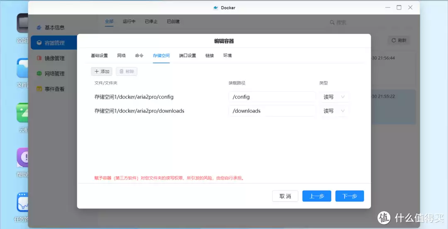The image size is (448, 229).
Task: Open type dropdown for /downloads row
Action: 334,111
